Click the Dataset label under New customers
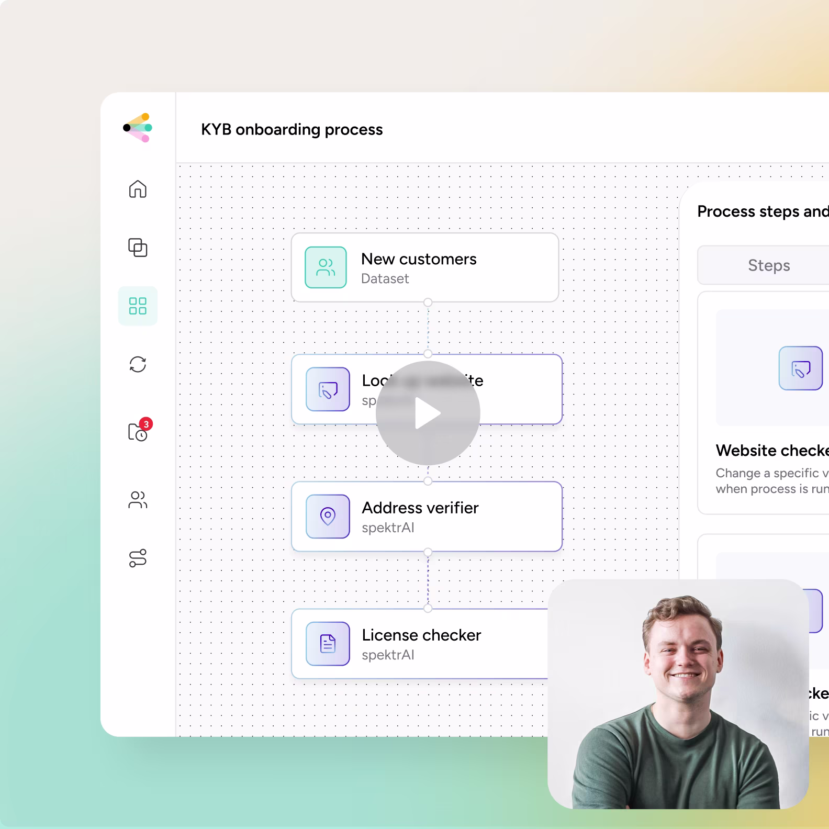The height and width of the screenshot is (829, 829). (385, 278)
